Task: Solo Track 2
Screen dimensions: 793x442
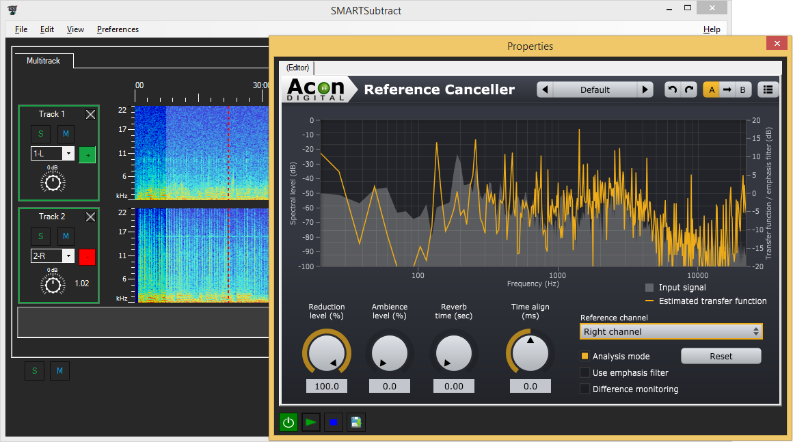Action: [40, 236]
